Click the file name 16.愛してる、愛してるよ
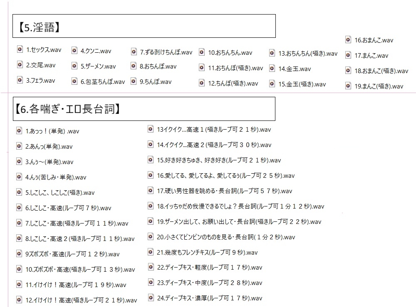 [x=225, y=176]
